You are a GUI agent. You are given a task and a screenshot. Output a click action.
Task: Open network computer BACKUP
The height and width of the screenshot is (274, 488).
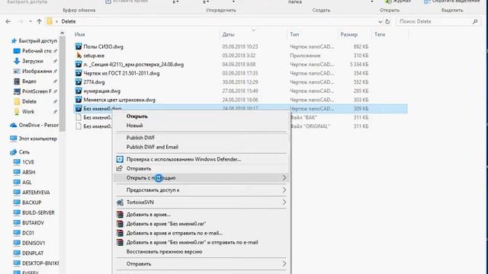(31, 203)
